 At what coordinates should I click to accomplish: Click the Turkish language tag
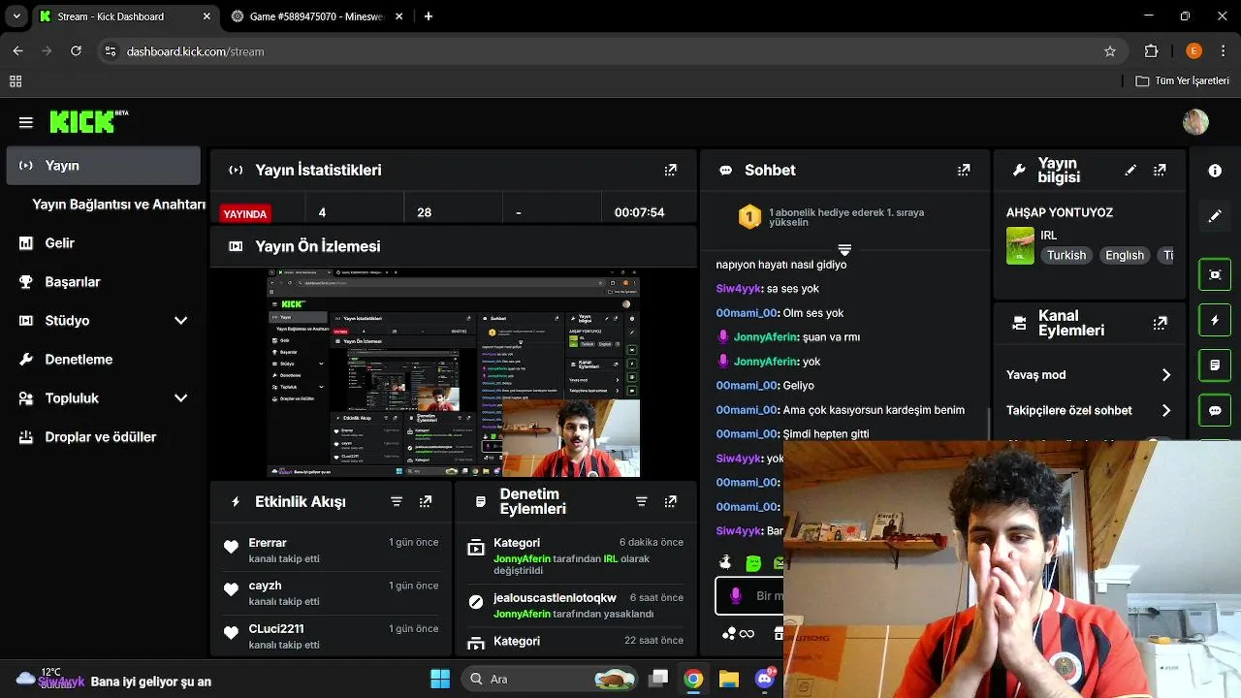tap(1066, 255)
